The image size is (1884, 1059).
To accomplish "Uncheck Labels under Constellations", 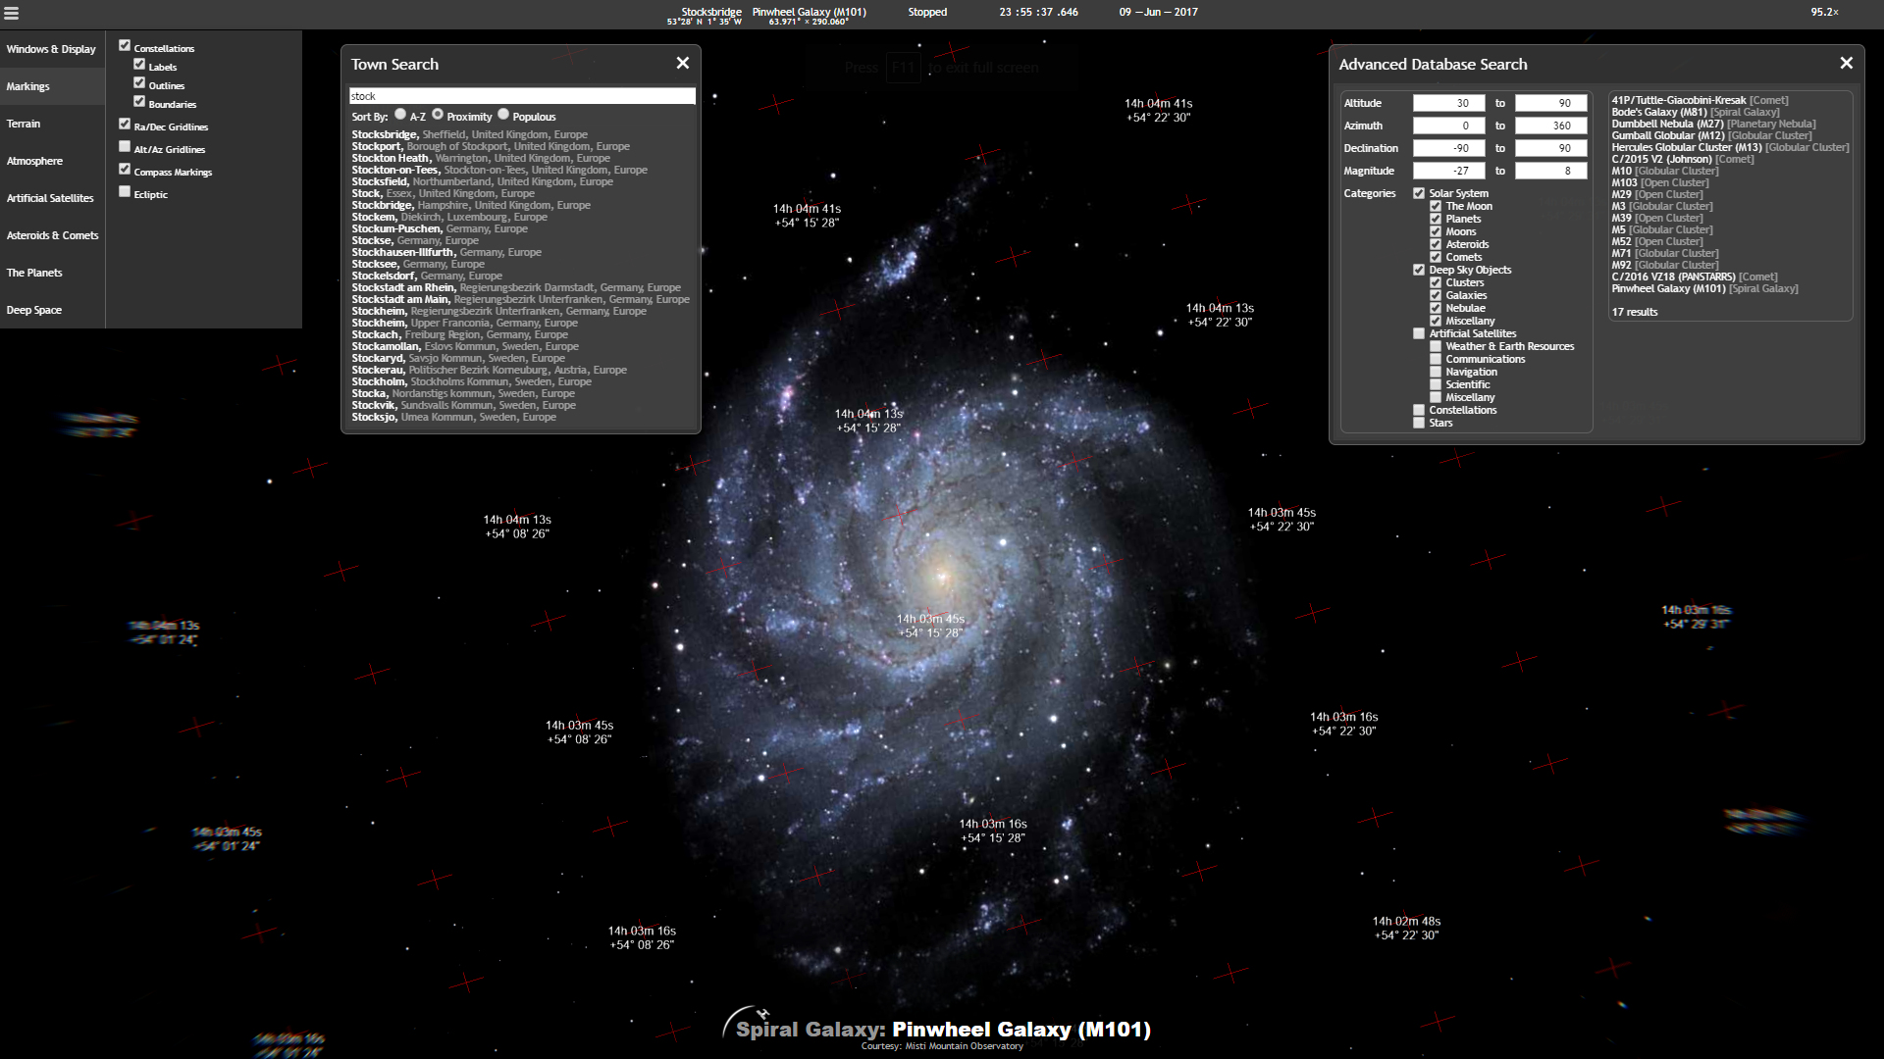I will pyautogui.click(x=140, y=64).
